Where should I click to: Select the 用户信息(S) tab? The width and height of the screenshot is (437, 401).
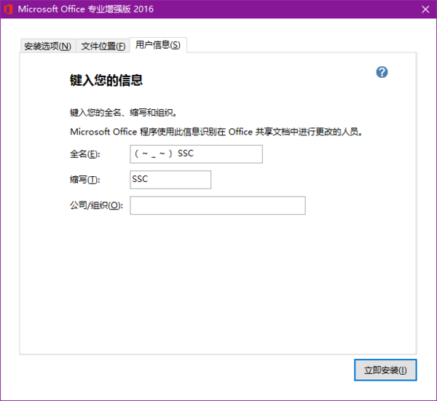[x=158, y=45]
